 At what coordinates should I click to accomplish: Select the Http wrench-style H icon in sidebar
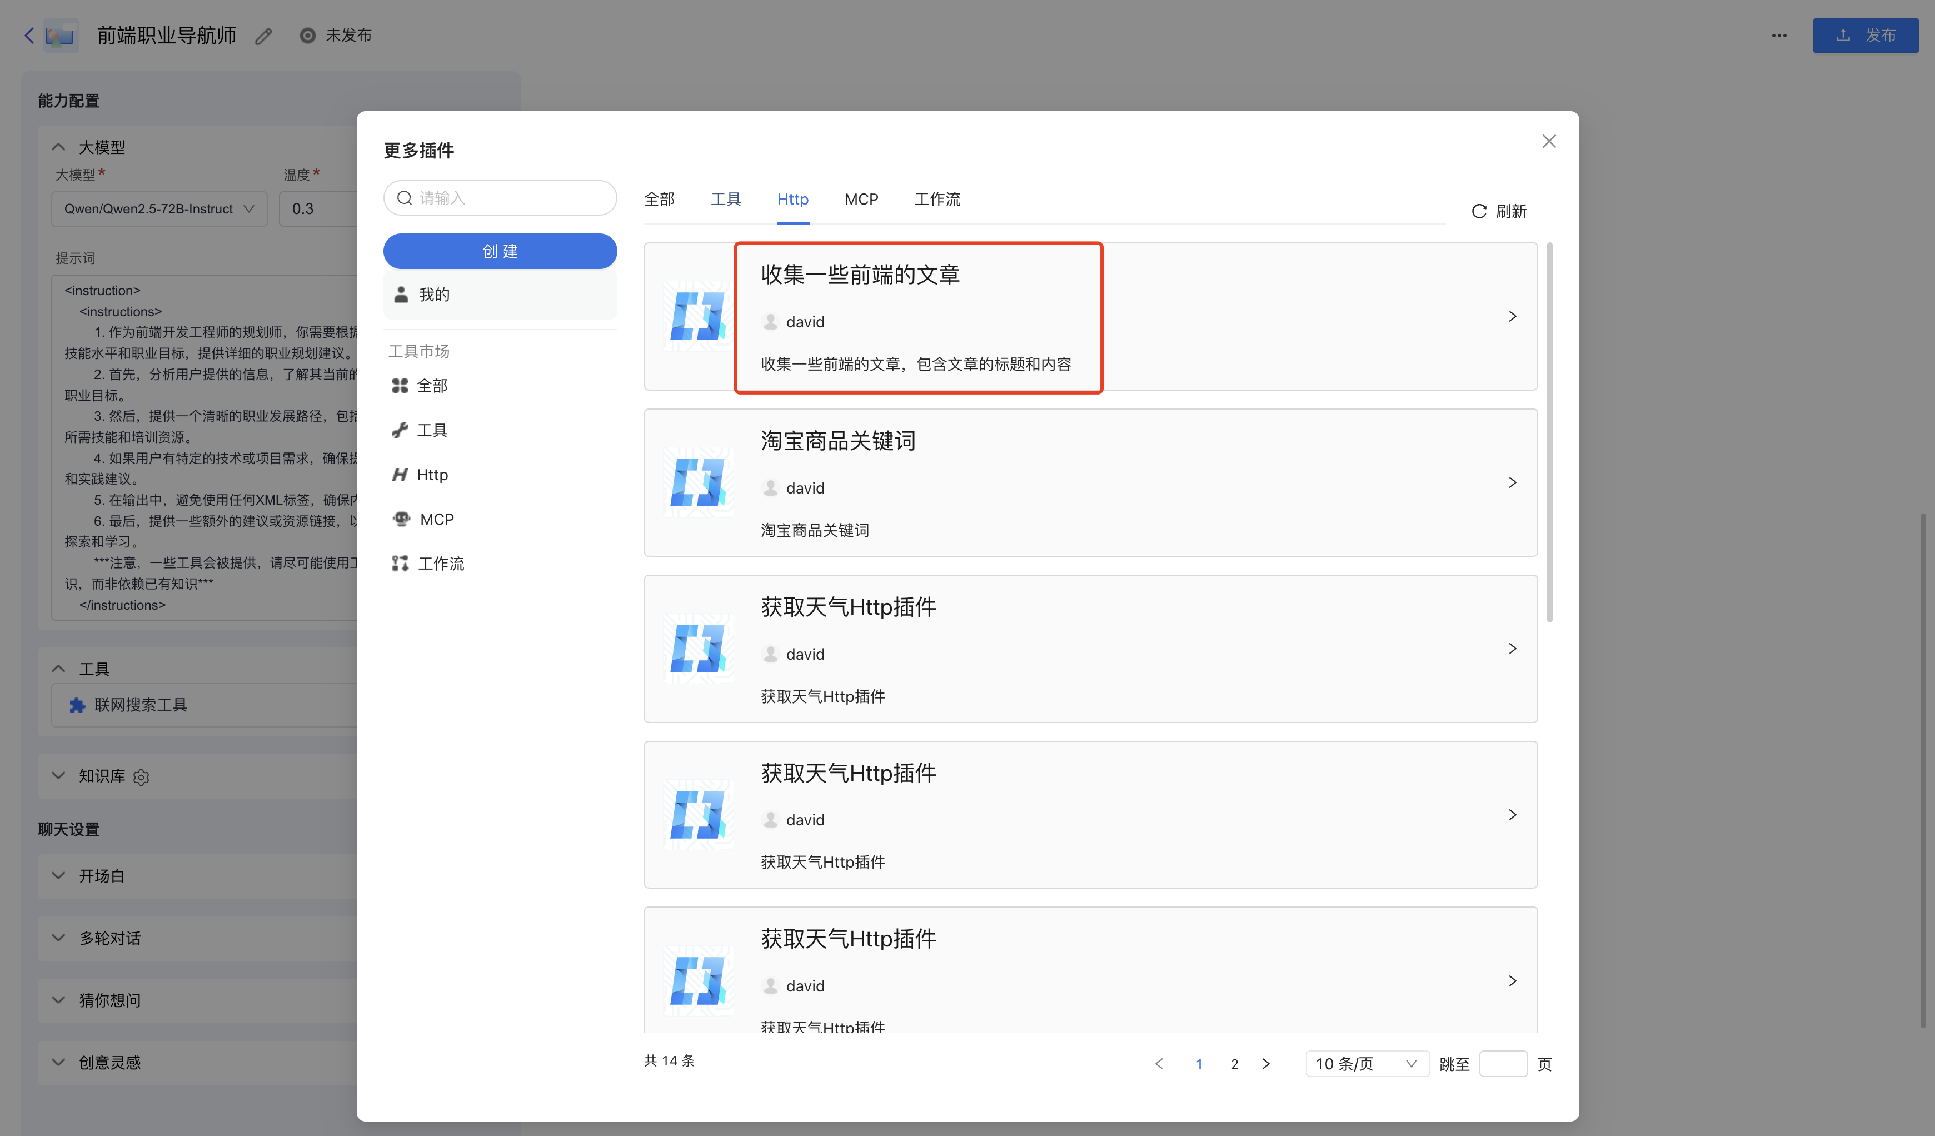400,475
